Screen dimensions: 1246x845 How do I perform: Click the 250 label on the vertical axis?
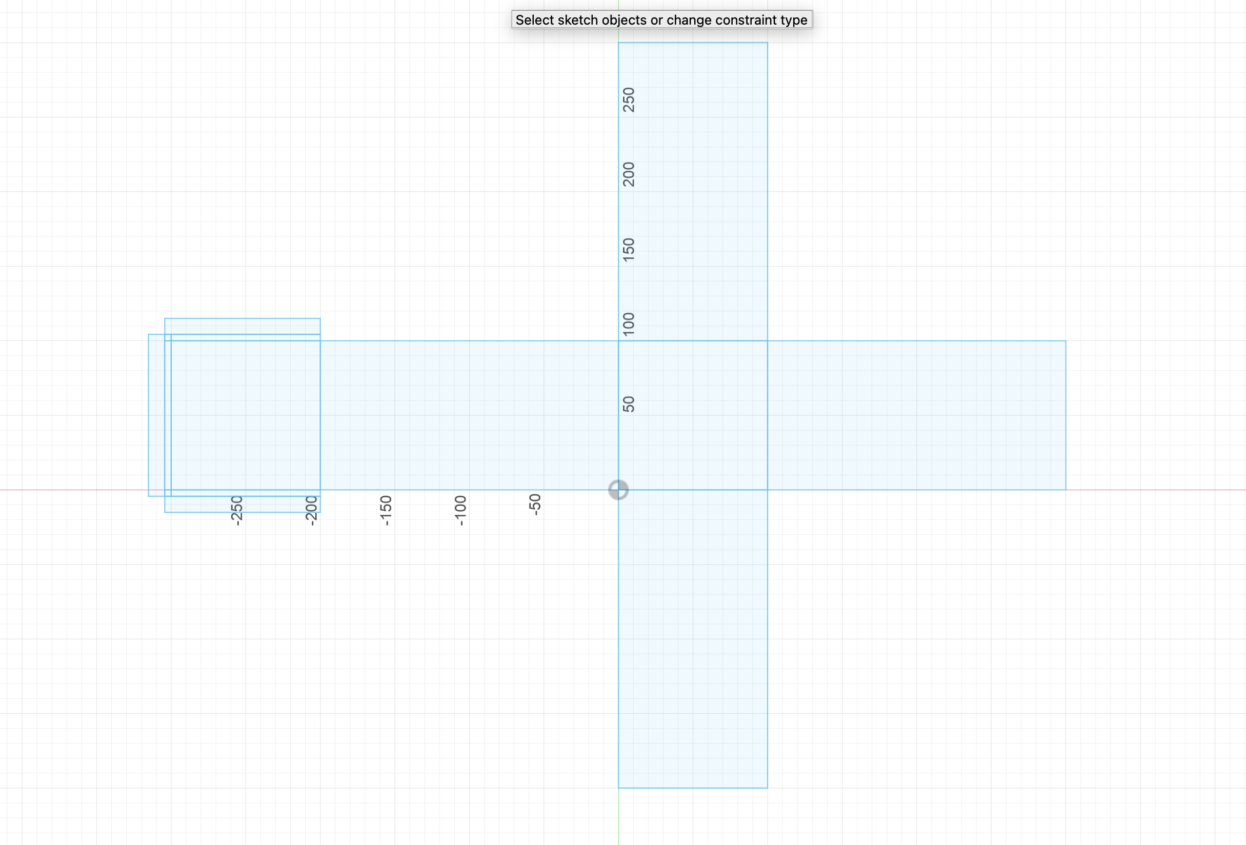point(628,99)
